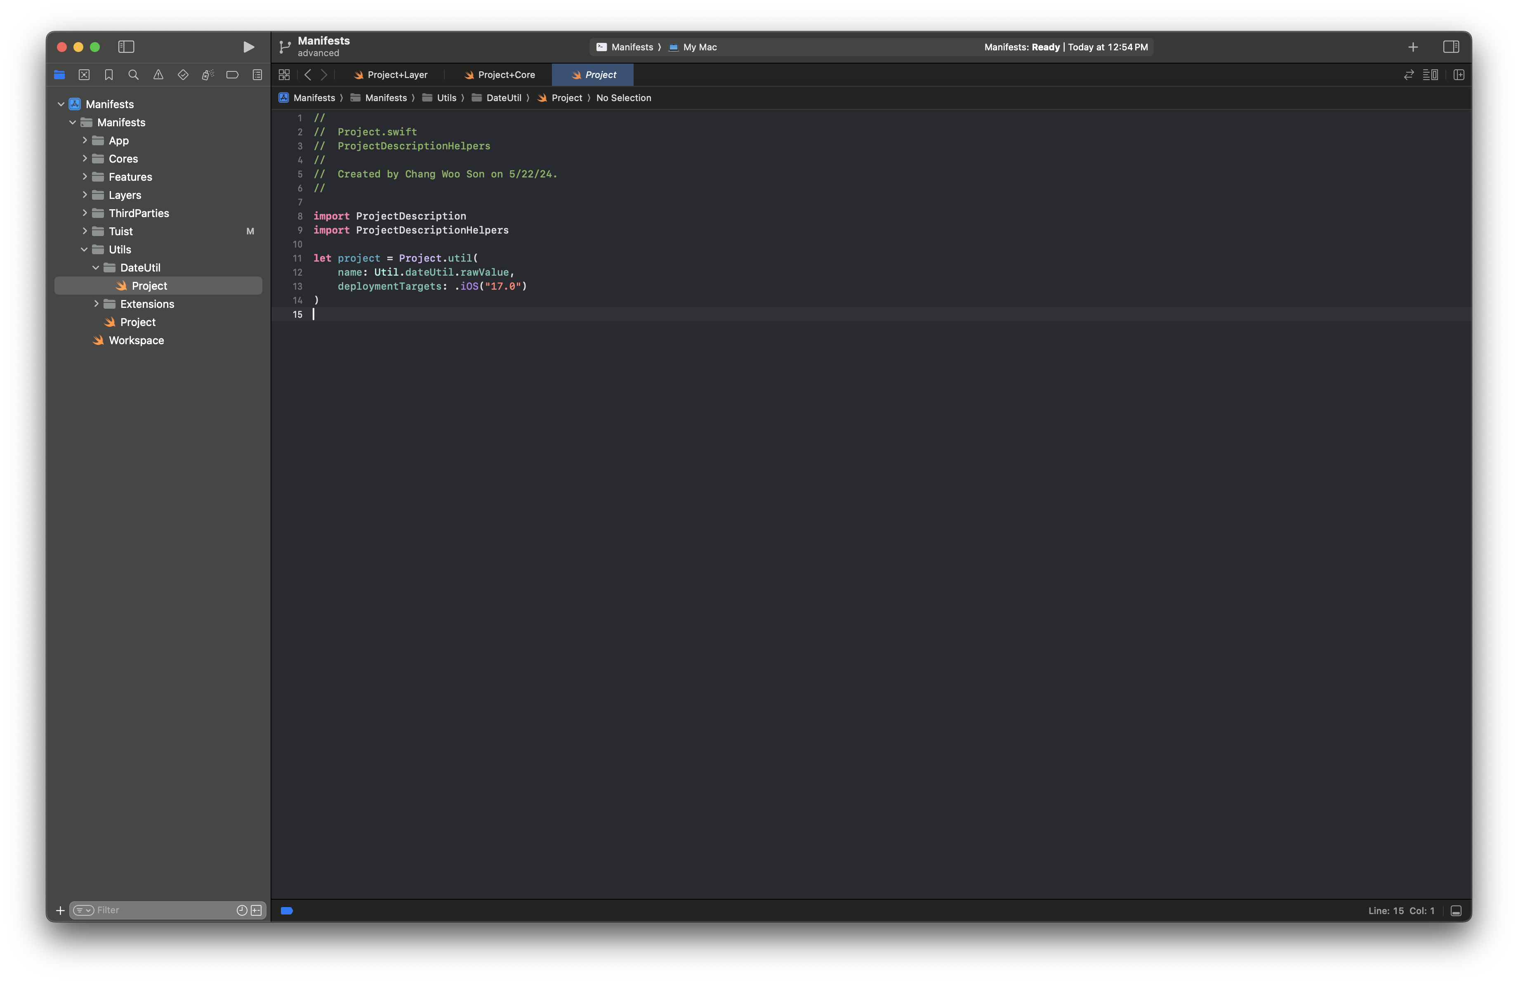
Task: Select the active Project tab
Action: point(593,75)
